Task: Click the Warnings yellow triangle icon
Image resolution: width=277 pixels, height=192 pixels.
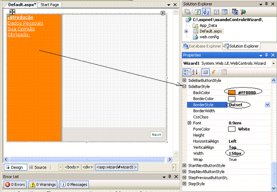Action: pyautogui.click(x=33, y=184)
